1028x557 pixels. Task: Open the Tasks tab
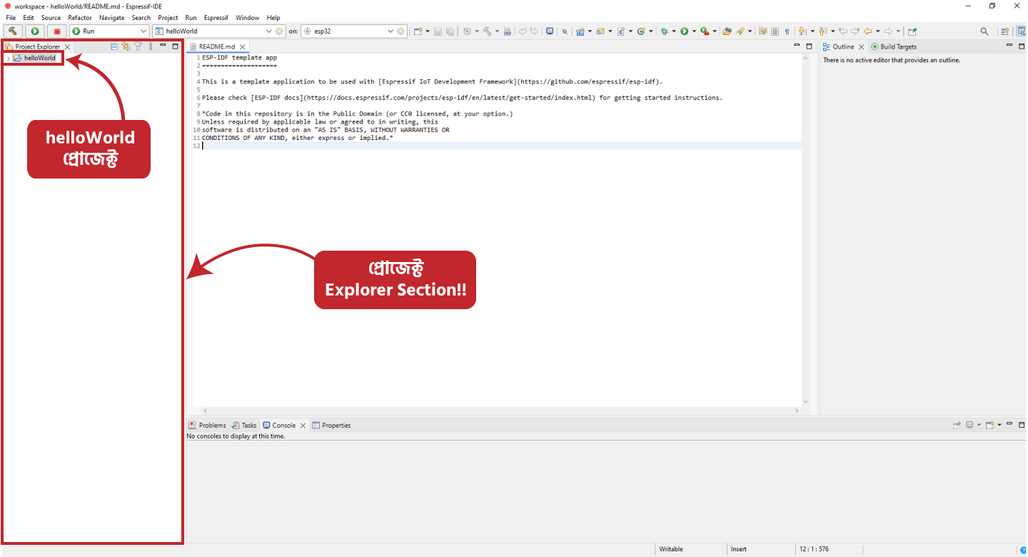tap(243, 425)
